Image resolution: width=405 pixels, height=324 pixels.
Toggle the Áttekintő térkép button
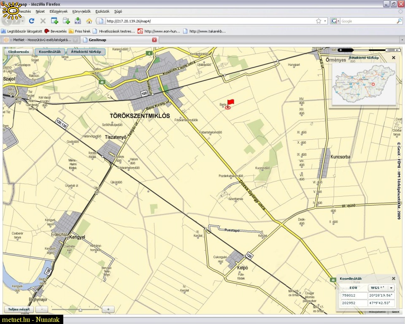coord(86,52)
